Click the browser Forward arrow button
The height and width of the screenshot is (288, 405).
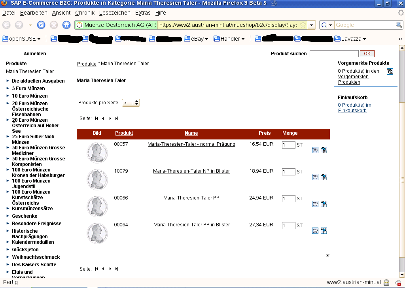coord(19,25)
